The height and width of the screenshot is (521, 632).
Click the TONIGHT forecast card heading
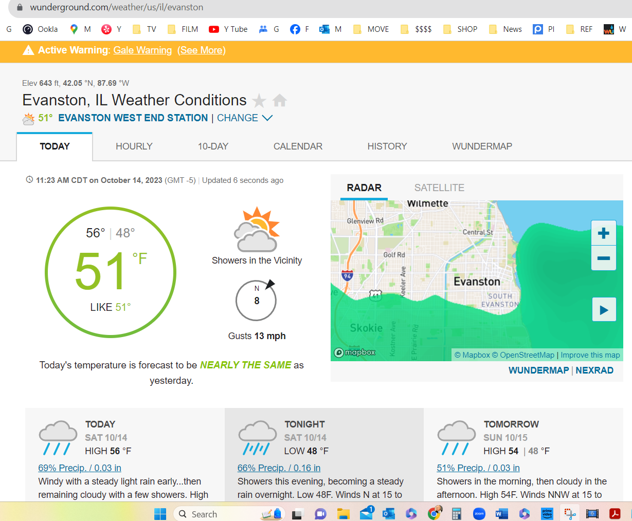pyautogui.click(x=304, y=424)
